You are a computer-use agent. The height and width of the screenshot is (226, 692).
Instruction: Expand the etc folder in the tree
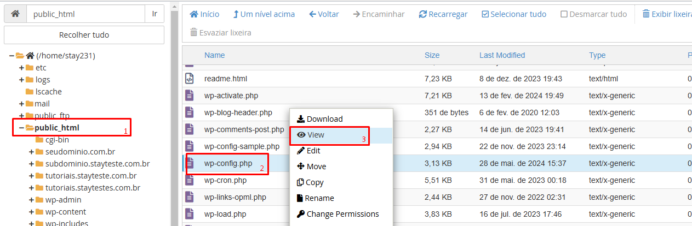tap(21, 68)
